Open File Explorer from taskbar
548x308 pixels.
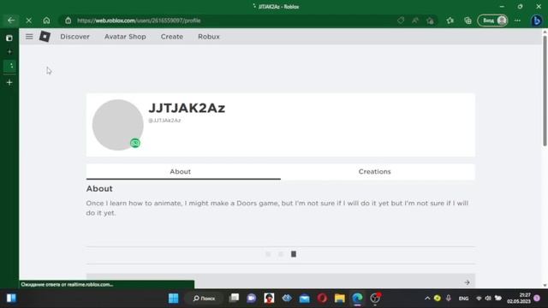click(339, 299)
